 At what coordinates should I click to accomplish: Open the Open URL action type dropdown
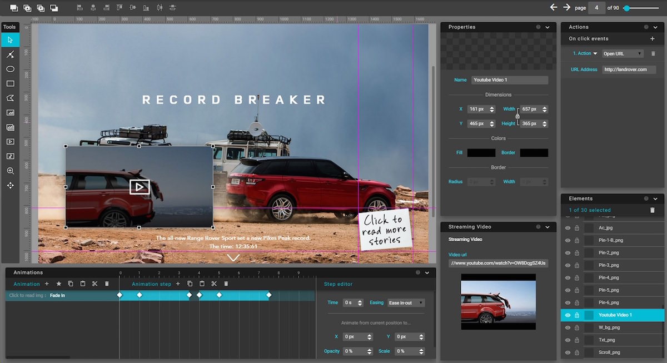click(623, 53)
